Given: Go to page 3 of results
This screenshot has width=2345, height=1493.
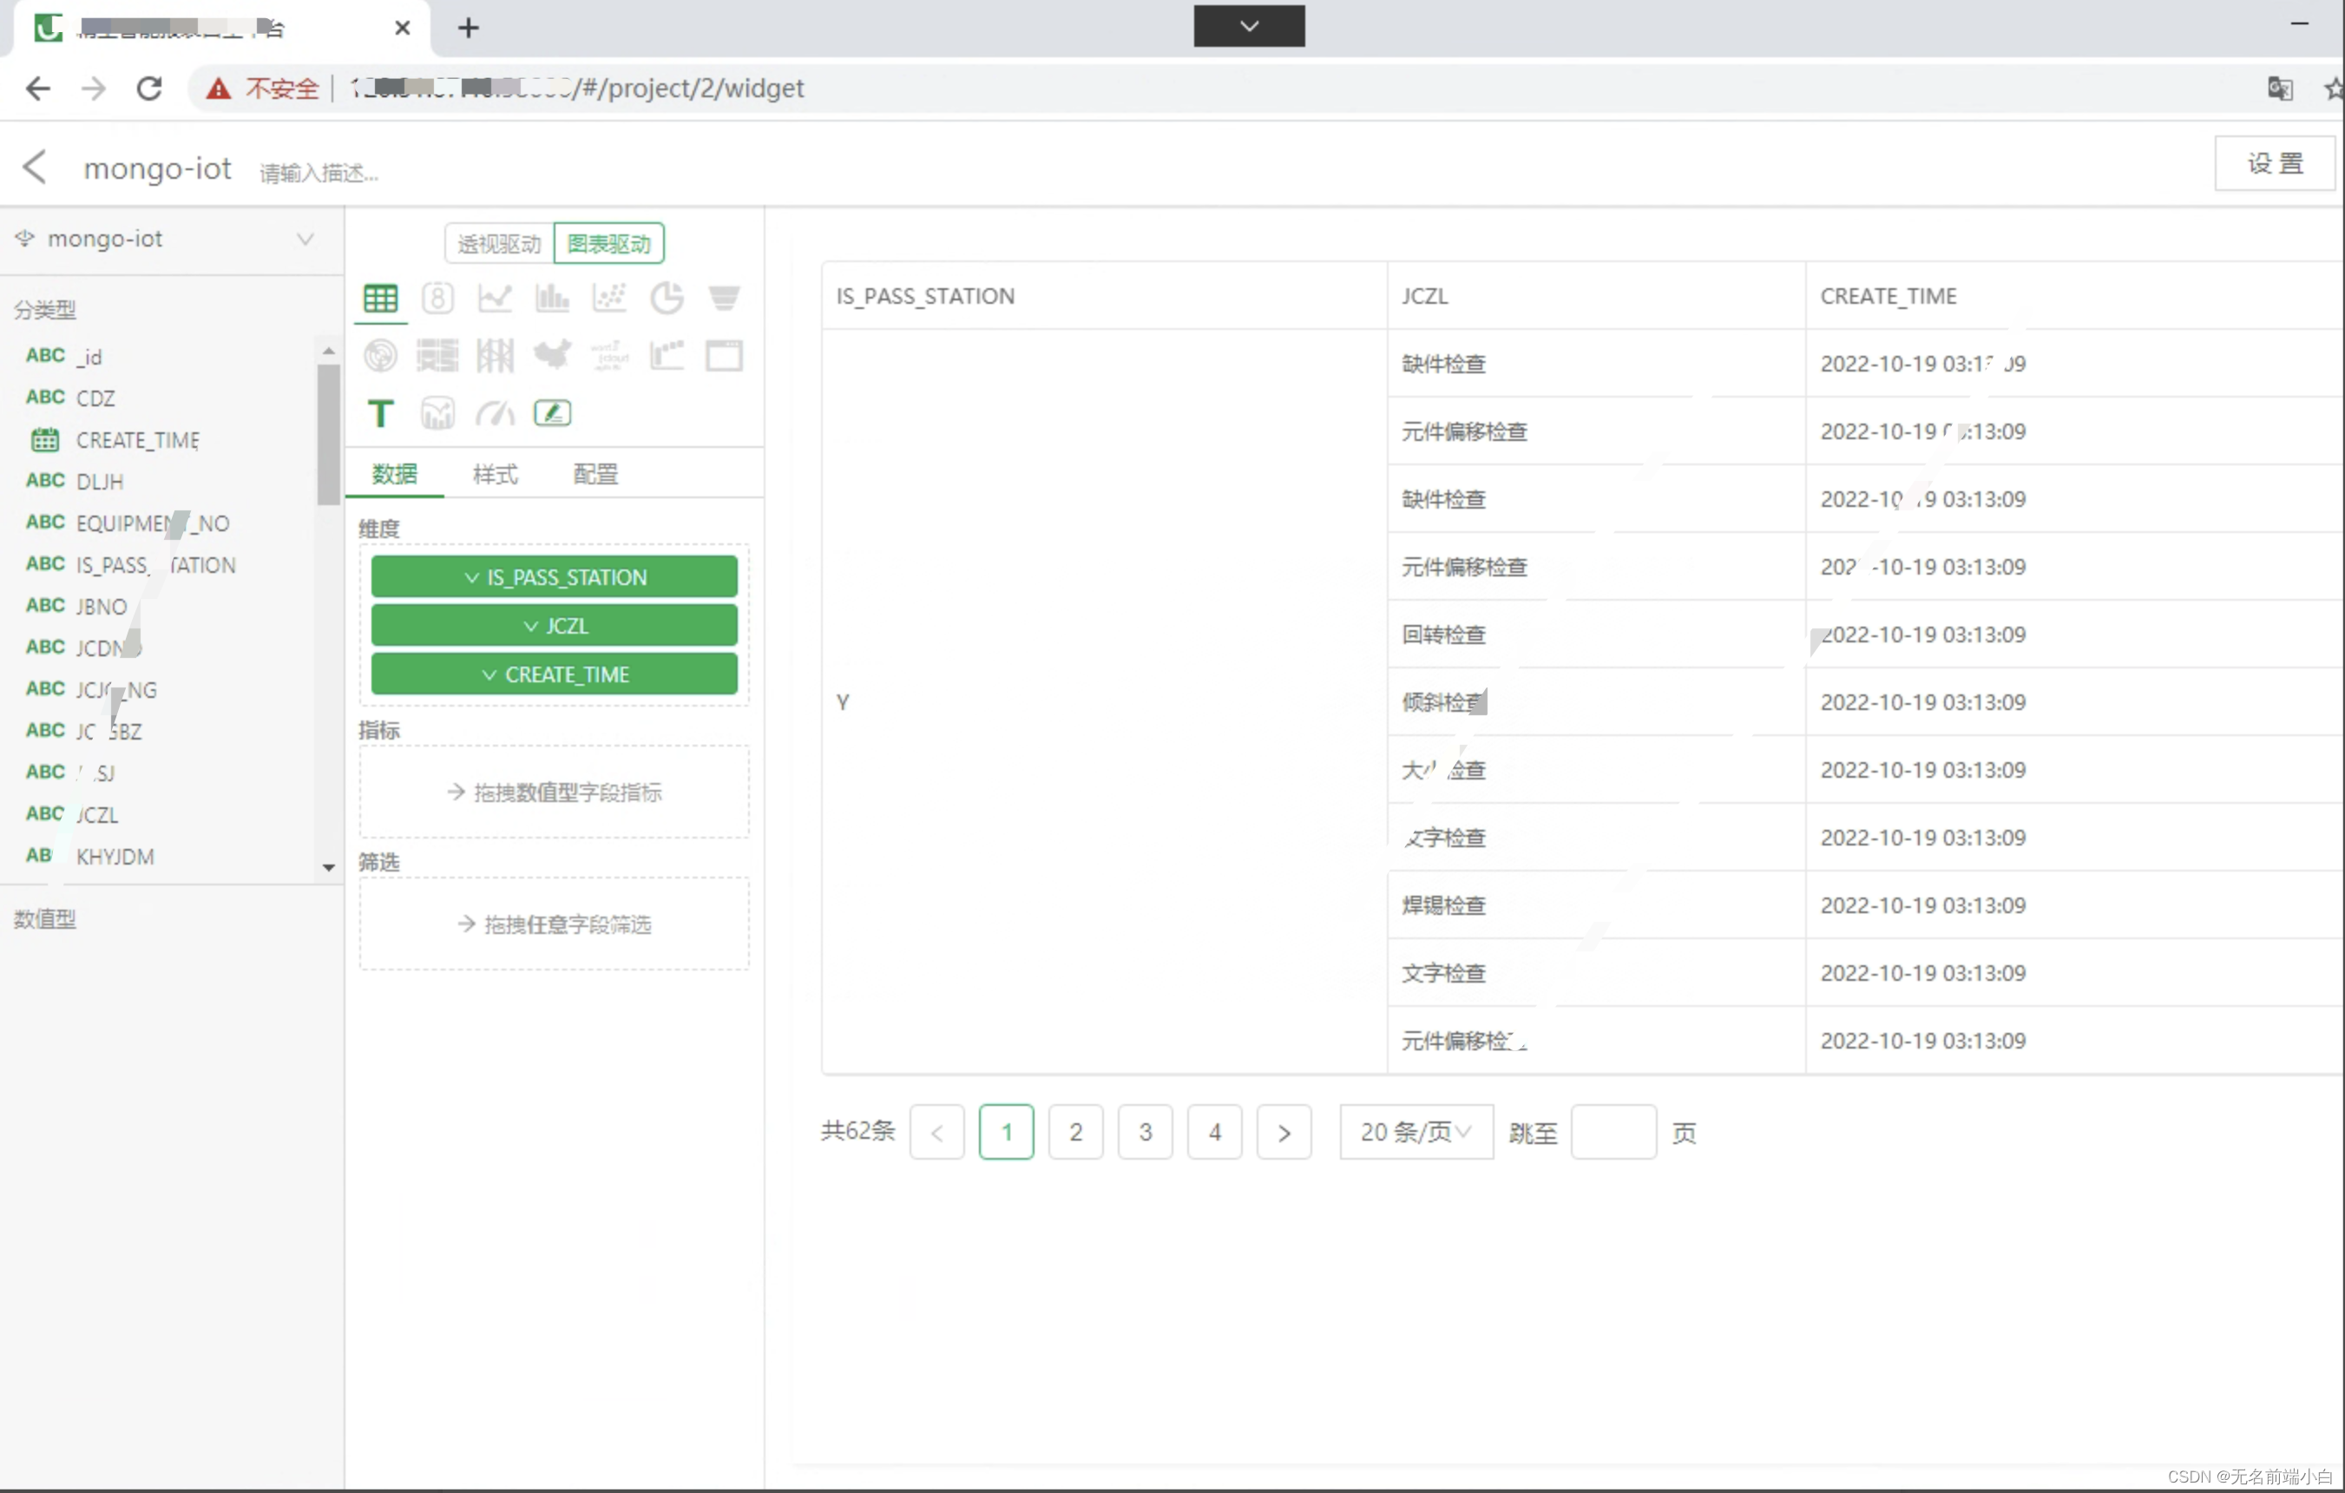Looking at the screenshot, I should pyautogui.click(x=1146, y=1132).
